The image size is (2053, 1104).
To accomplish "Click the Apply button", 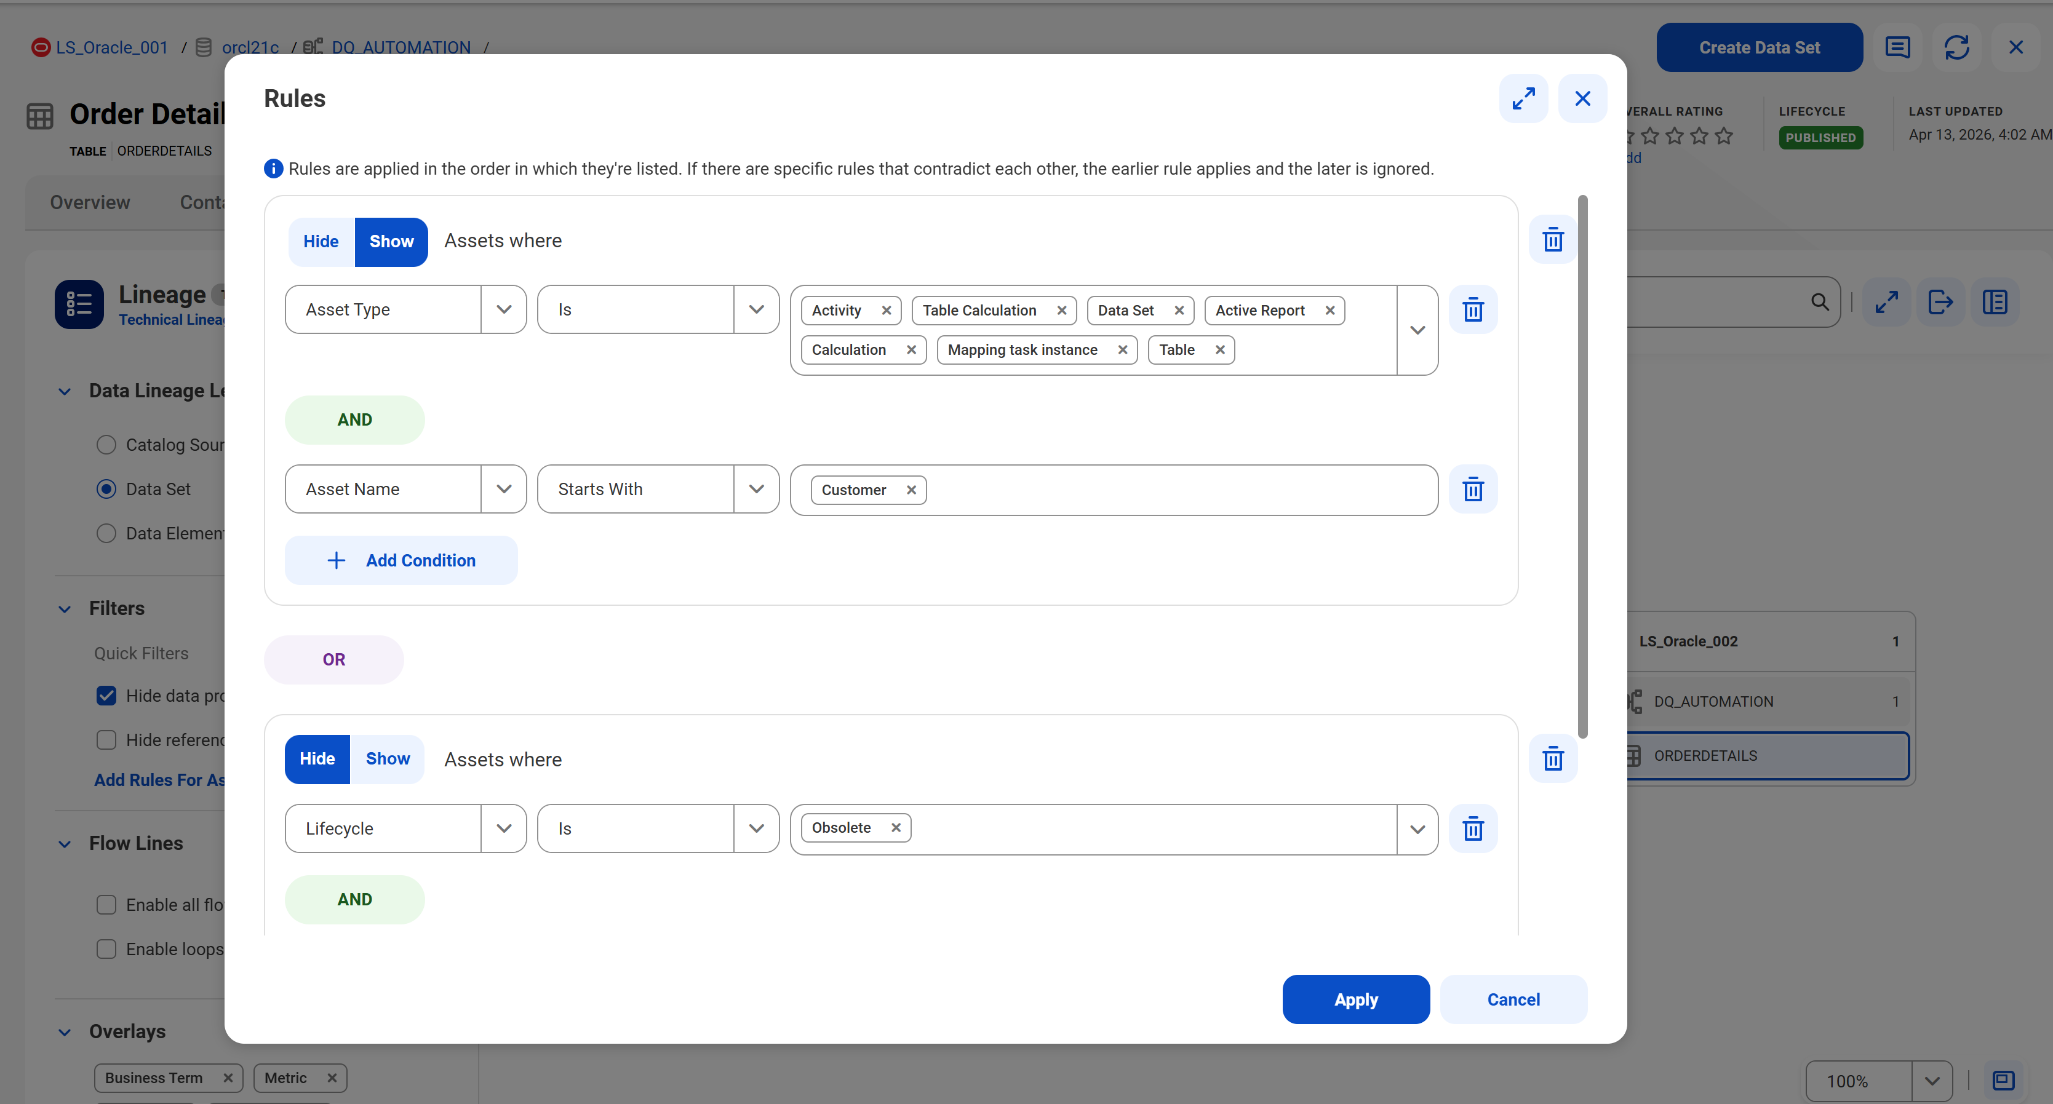I will 1356,999.
